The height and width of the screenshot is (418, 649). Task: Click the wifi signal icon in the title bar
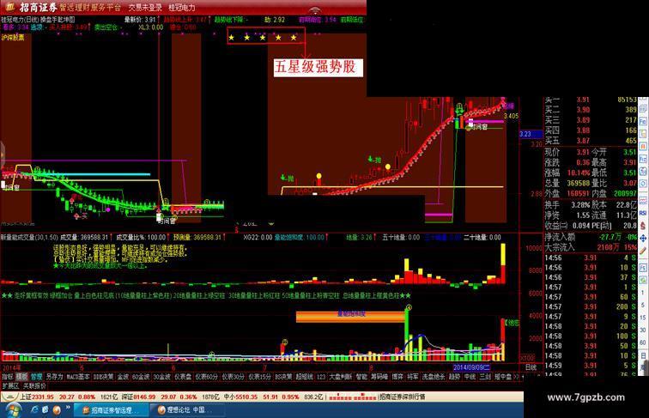point(314,10)
